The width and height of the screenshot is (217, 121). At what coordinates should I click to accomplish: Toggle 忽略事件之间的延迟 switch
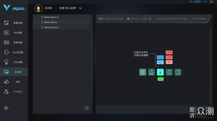pyautogui.click(x=100, y=19)
